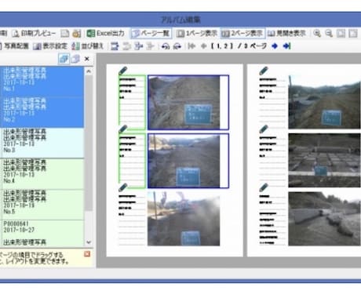Image resolution: width=361 pixels, height=298 pixels.
Task: Select the first photo on the right page
Action: (324, 102)
